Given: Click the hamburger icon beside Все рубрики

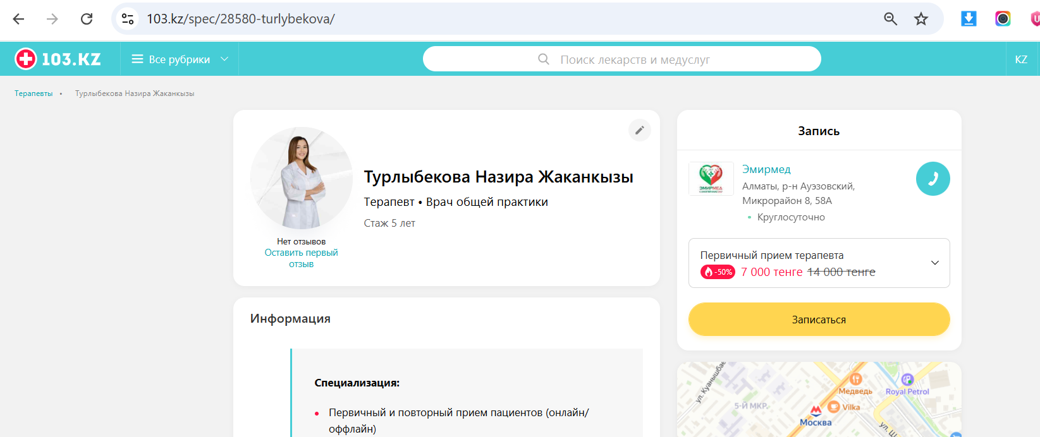Looking at the screenshot, I should point(137,59).
